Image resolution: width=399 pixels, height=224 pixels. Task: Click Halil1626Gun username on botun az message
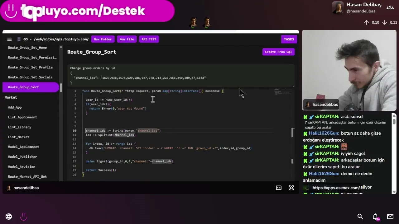pos(324,133)
